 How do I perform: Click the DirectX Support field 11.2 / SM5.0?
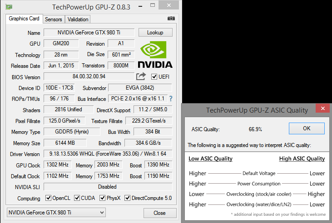click(153, 109)
